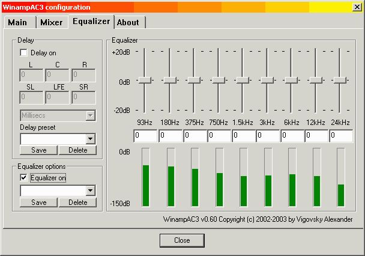365x256 pixels.
Task: Open the About tab
Action: (x=130, y=22)
